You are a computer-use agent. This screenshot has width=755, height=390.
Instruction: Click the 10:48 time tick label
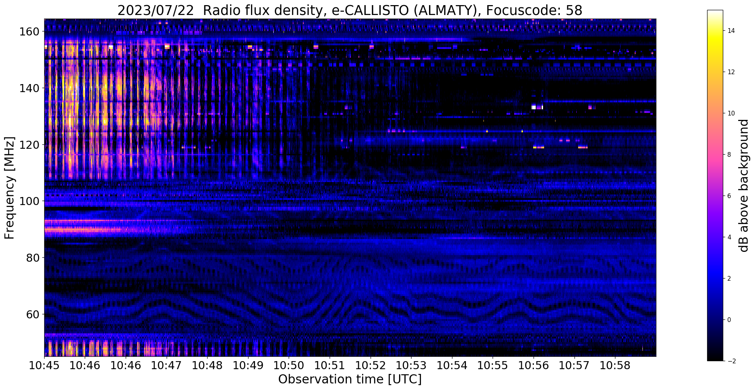[x=208, y=366]
